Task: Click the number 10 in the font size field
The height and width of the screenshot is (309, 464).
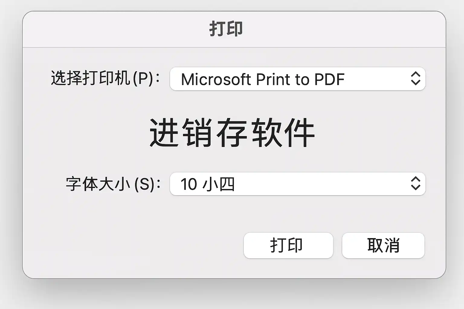Action: 188,184
